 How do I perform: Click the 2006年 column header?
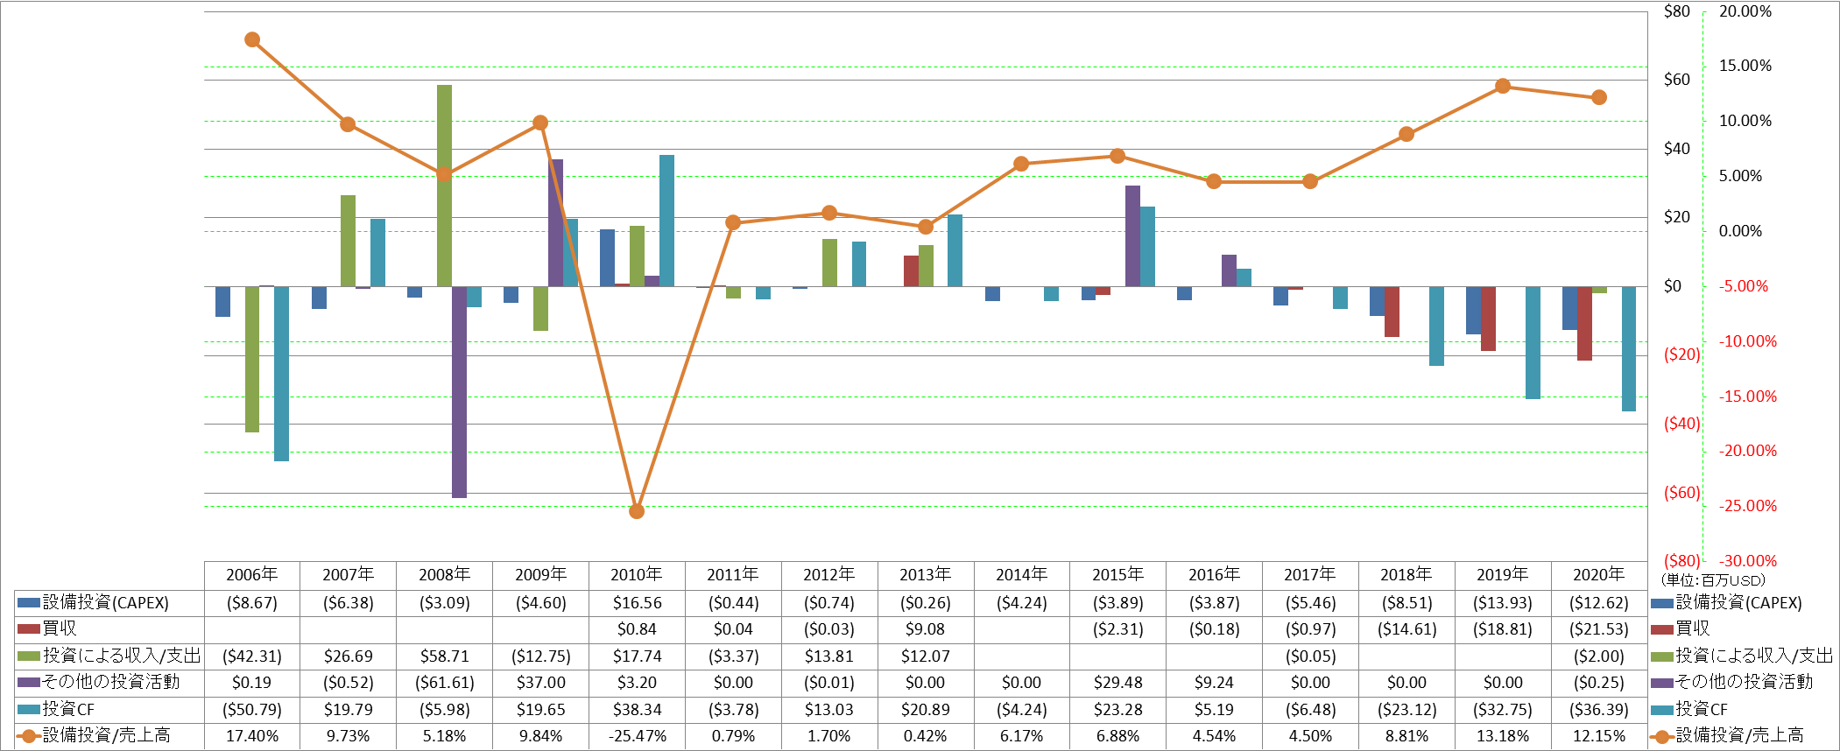click(252, 575)
